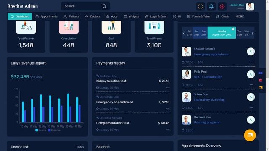Open options dots for Shawn Hampton appointment
The height and width of the screenshot is (151, 269).
pyautogui.click(x=251, y=62)
